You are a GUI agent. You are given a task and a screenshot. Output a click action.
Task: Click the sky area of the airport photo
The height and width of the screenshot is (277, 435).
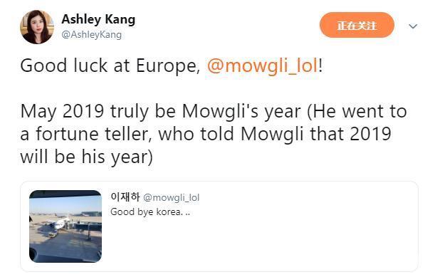[x=65, y=204]
